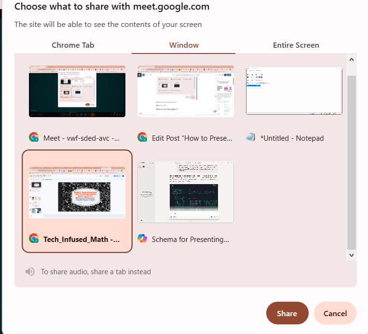368x334 pixels.
Task: Click the scroll down arrow of window list
Action: click(351, 255)
